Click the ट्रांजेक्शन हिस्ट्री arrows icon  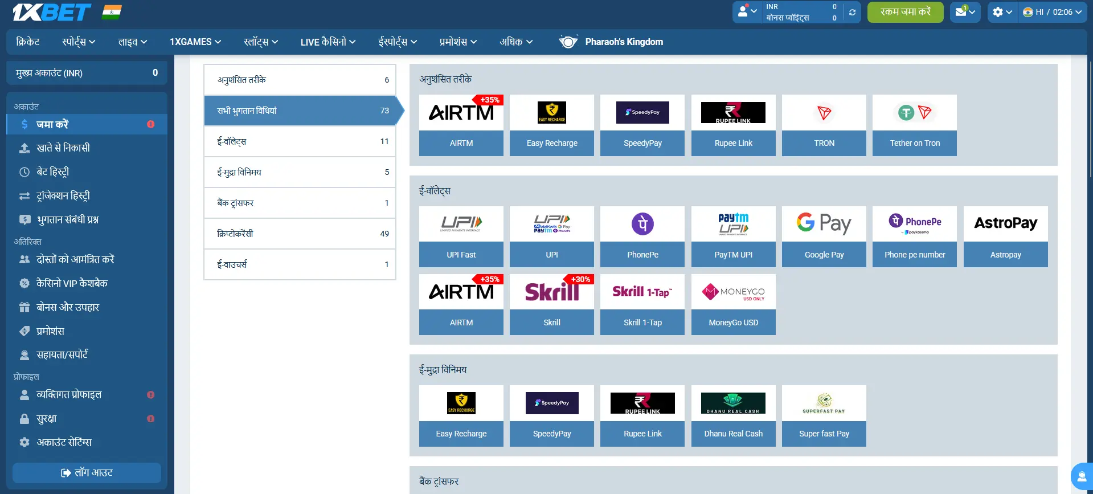pos(24,196)
